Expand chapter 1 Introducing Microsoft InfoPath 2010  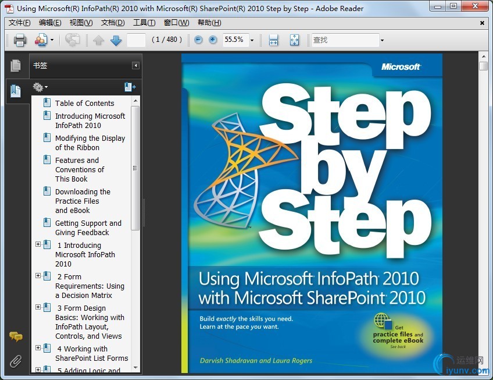38,244
